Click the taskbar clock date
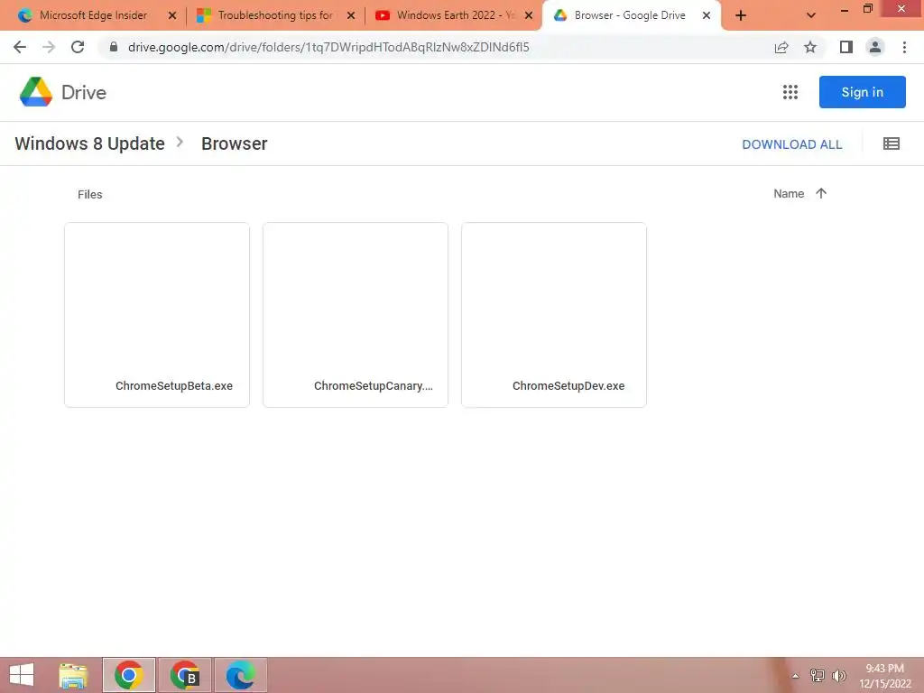The height and width of the screenshot is (693, 924). 884,676
